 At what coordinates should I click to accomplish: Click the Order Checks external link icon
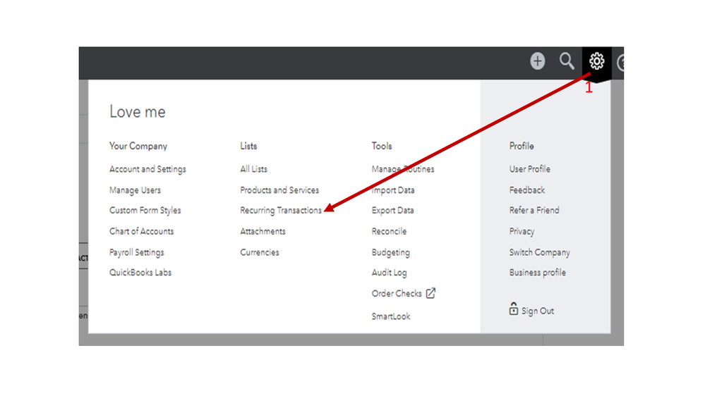pyautogui.click(x=430, y=293)
